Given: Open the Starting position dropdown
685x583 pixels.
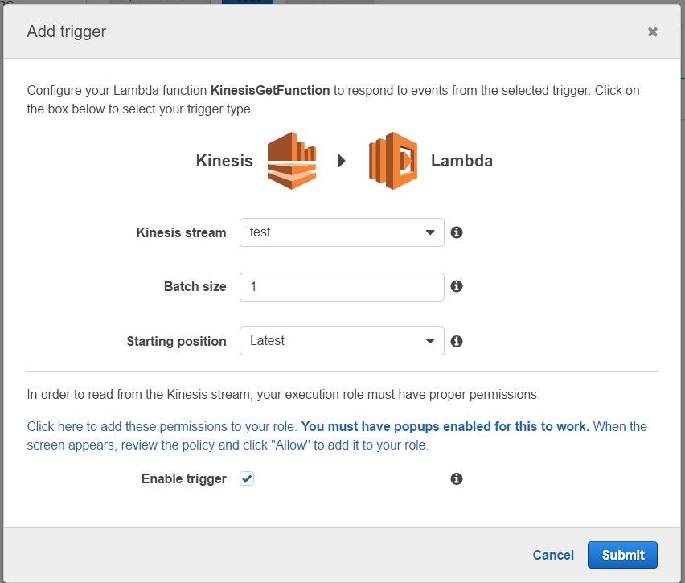Looking at the screenshot, I should pos(342,341).
